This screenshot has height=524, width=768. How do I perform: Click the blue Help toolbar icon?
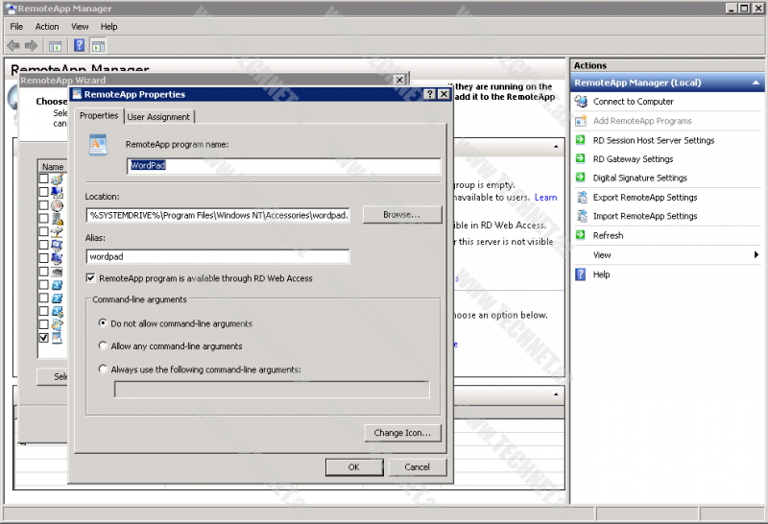click(80, 45)
